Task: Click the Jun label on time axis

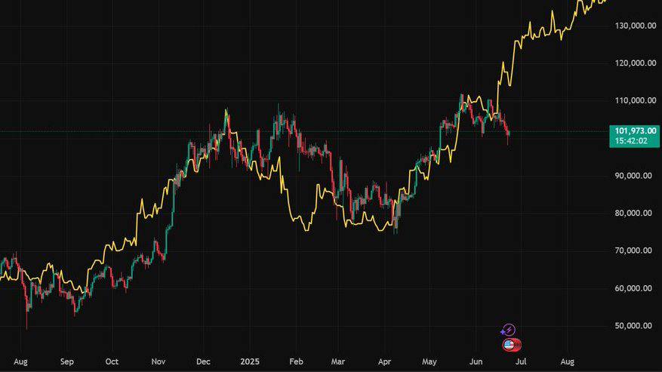Action: (x=476, y=361)
